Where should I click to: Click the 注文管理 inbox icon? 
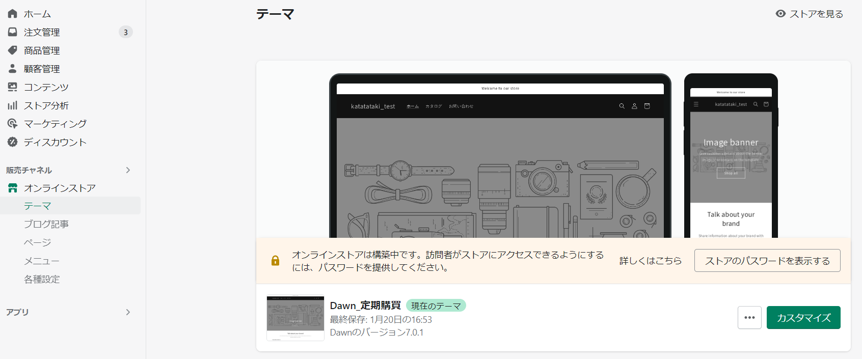click(13, 32)
